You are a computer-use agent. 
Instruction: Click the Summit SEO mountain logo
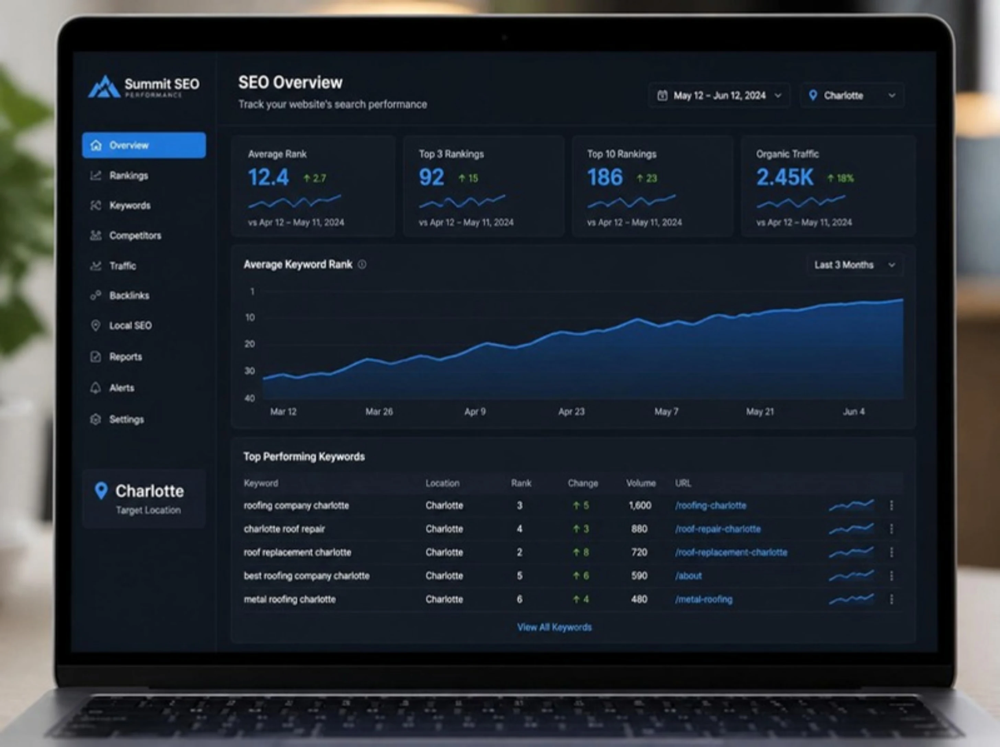pyautogui.click(x=104, y=86)
